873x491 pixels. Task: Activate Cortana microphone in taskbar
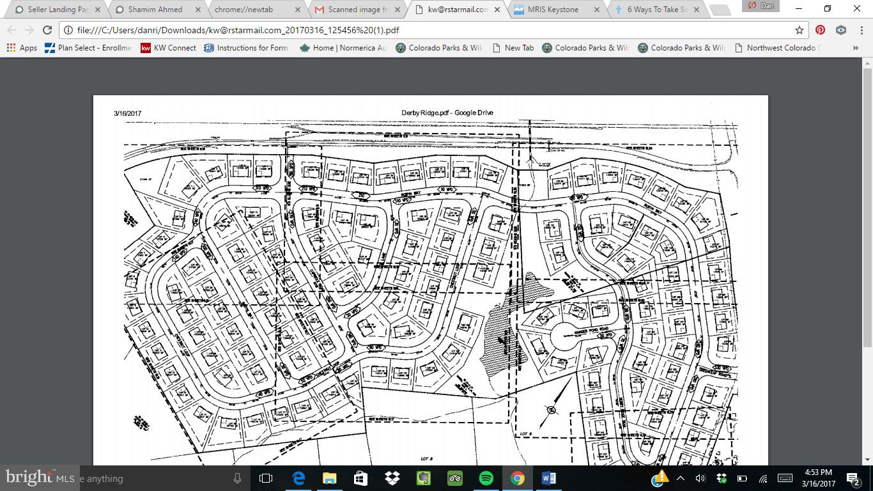[x=237, y=478]
